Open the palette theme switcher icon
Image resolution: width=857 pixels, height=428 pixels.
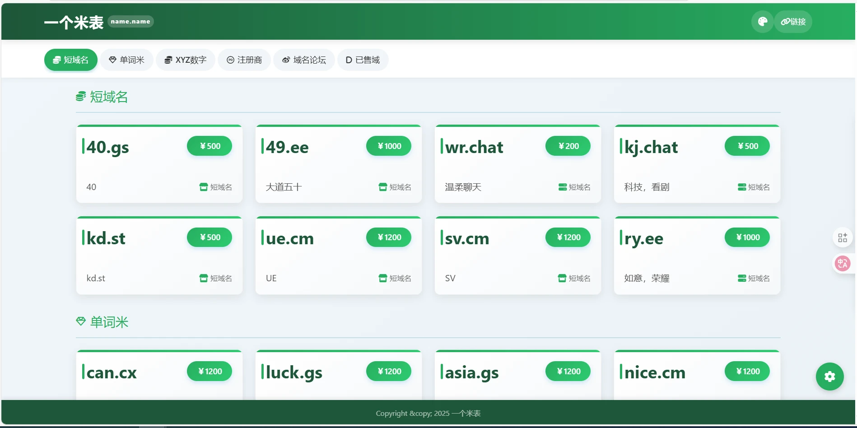763,22
